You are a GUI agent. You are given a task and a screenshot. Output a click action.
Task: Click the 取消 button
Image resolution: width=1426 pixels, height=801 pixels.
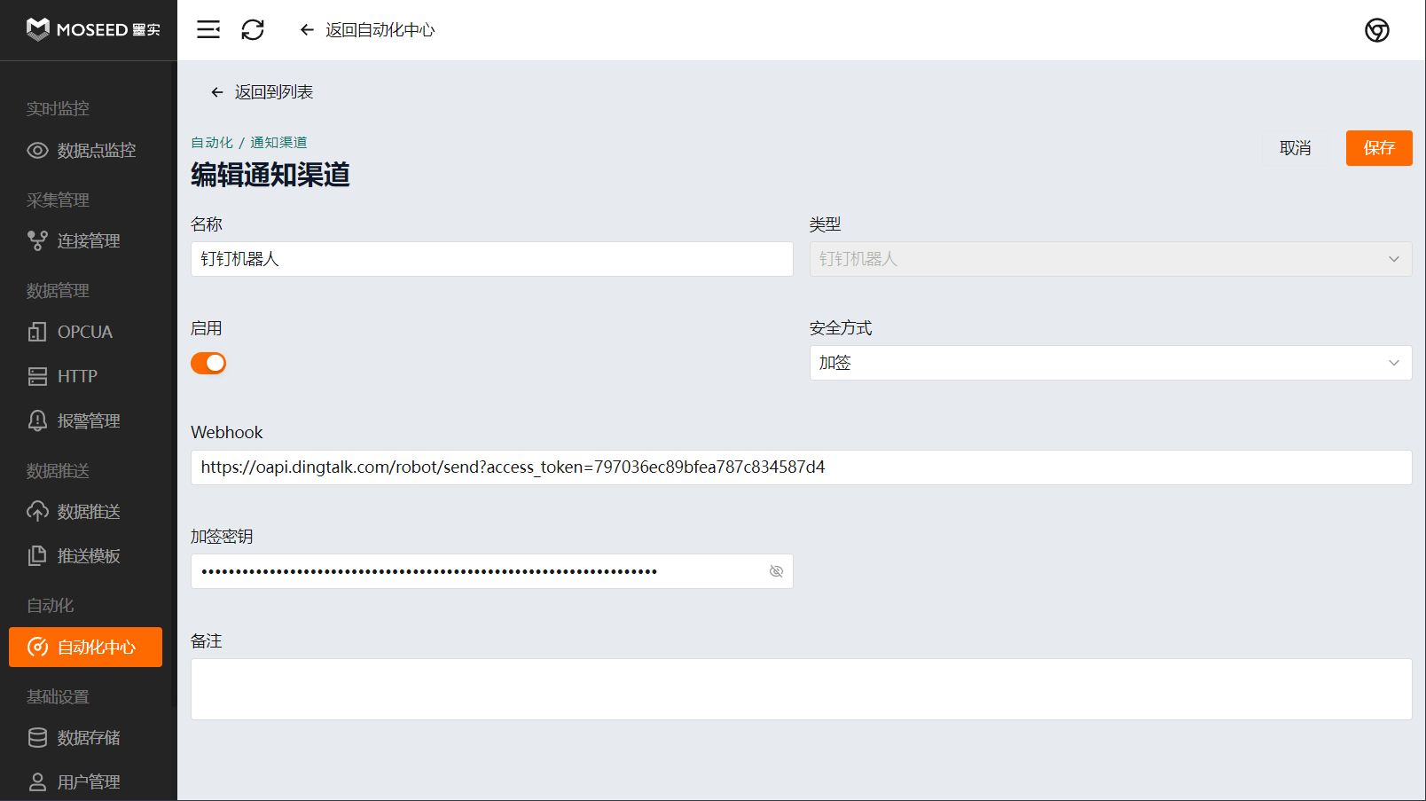point(1295,148)
